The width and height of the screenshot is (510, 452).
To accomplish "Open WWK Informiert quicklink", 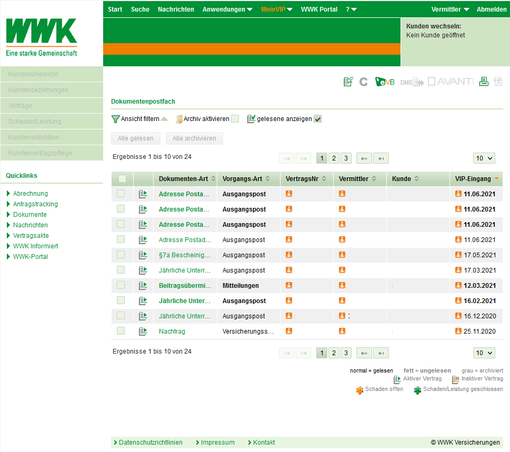I will (35, 246).
